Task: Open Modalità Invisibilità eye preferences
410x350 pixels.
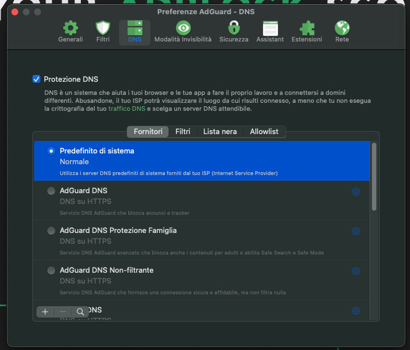Action: 183,32
